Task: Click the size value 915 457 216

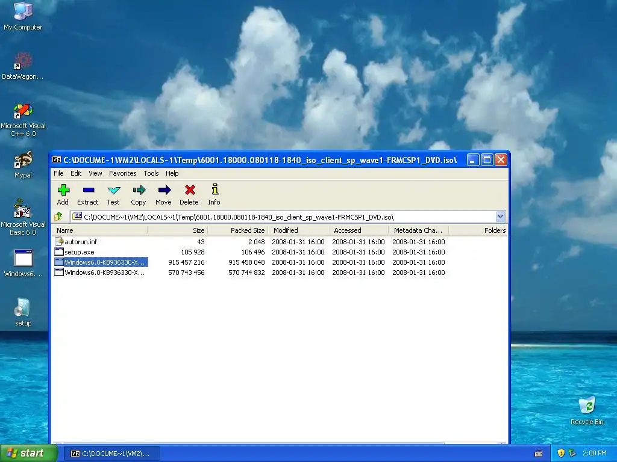Action: point(186,262)
